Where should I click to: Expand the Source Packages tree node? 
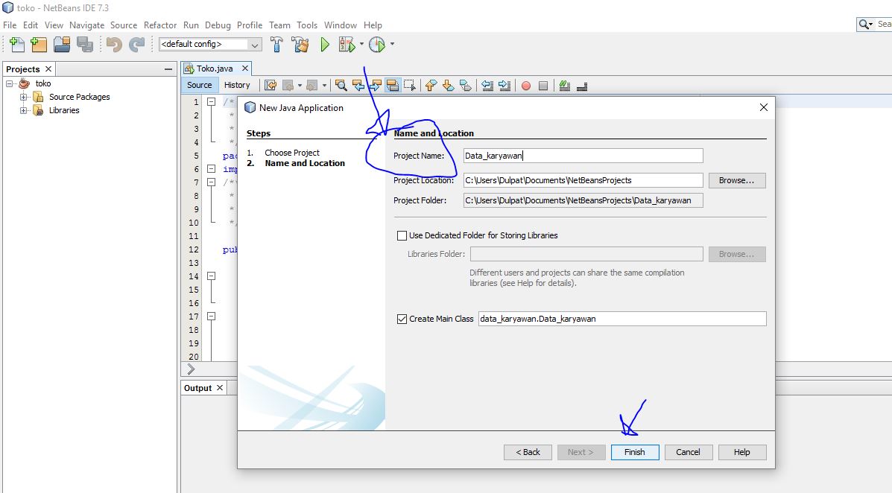(22, 97)
